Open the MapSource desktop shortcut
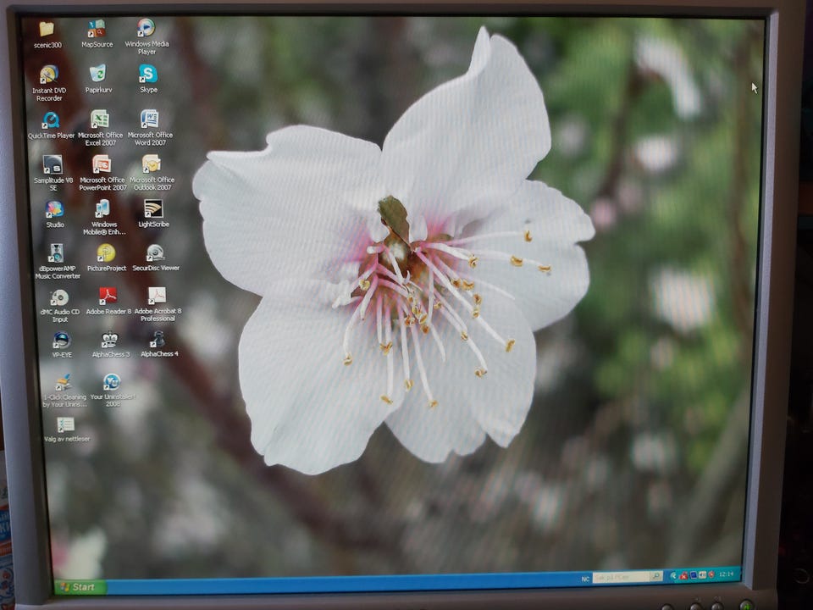813x610 pixels. 97,30
